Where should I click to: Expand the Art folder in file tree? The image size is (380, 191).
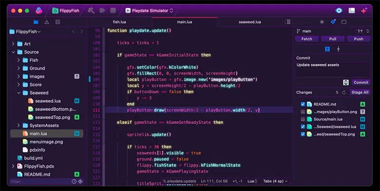tap(13, 44)
